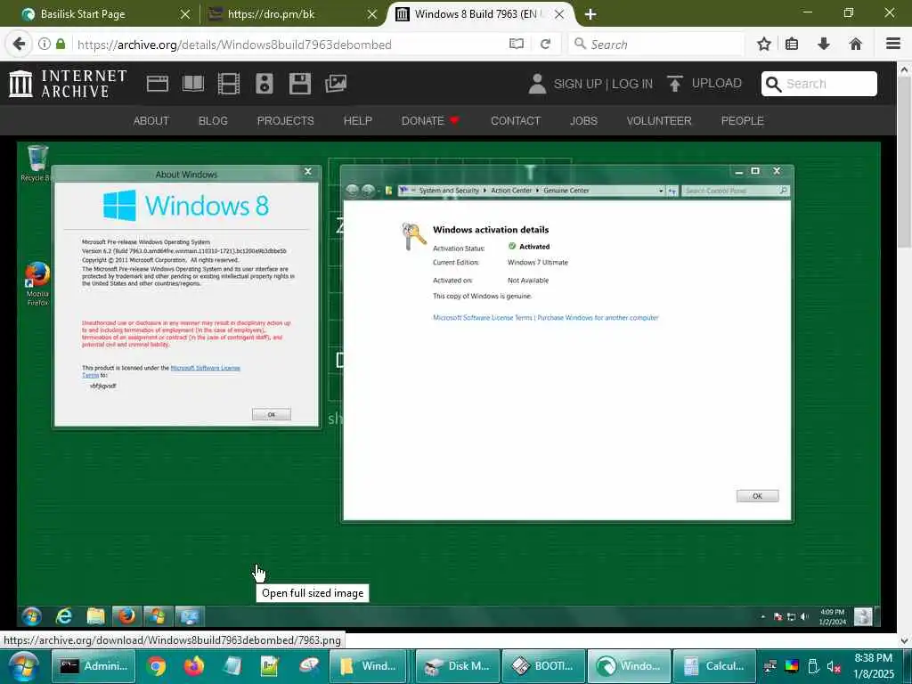Show bookmarks list icon in toolbar

[792, 45]
